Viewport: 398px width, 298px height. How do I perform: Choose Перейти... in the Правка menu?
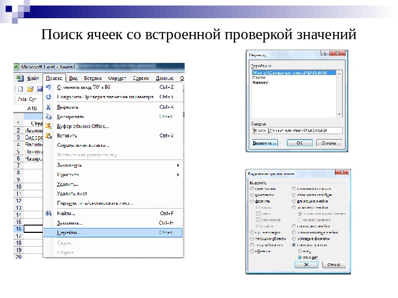(113, 233)
